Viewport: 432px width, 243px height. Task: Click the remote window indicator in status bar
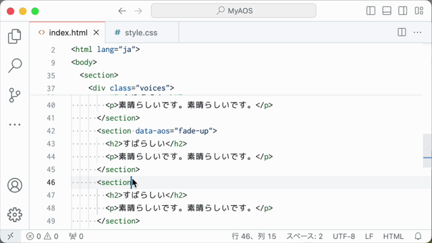(x=11, y=236)
